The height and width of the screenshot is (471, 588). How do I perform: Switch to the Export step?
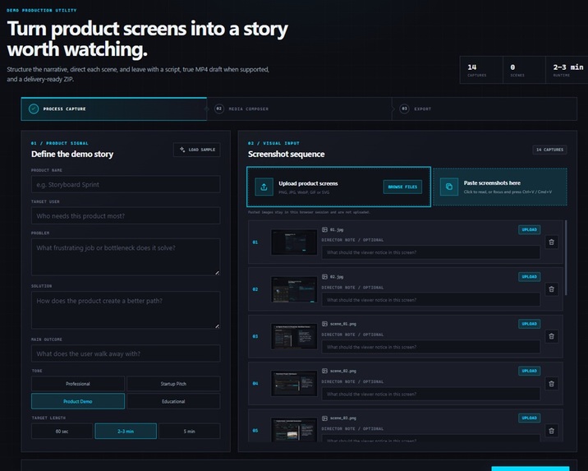click(x=485, y=109)
